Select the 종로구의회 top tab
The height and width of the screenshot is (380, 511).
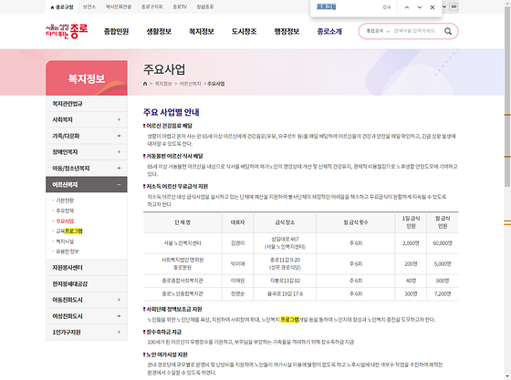(151, 6)
